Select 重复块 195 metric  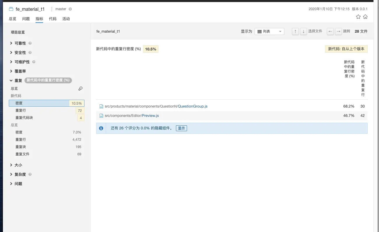47,147
